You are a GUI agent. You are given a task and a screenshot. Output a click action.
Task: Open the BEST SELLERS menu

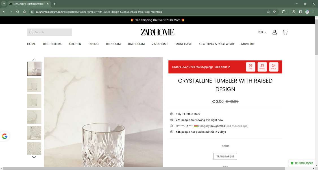tap(52, 44)
